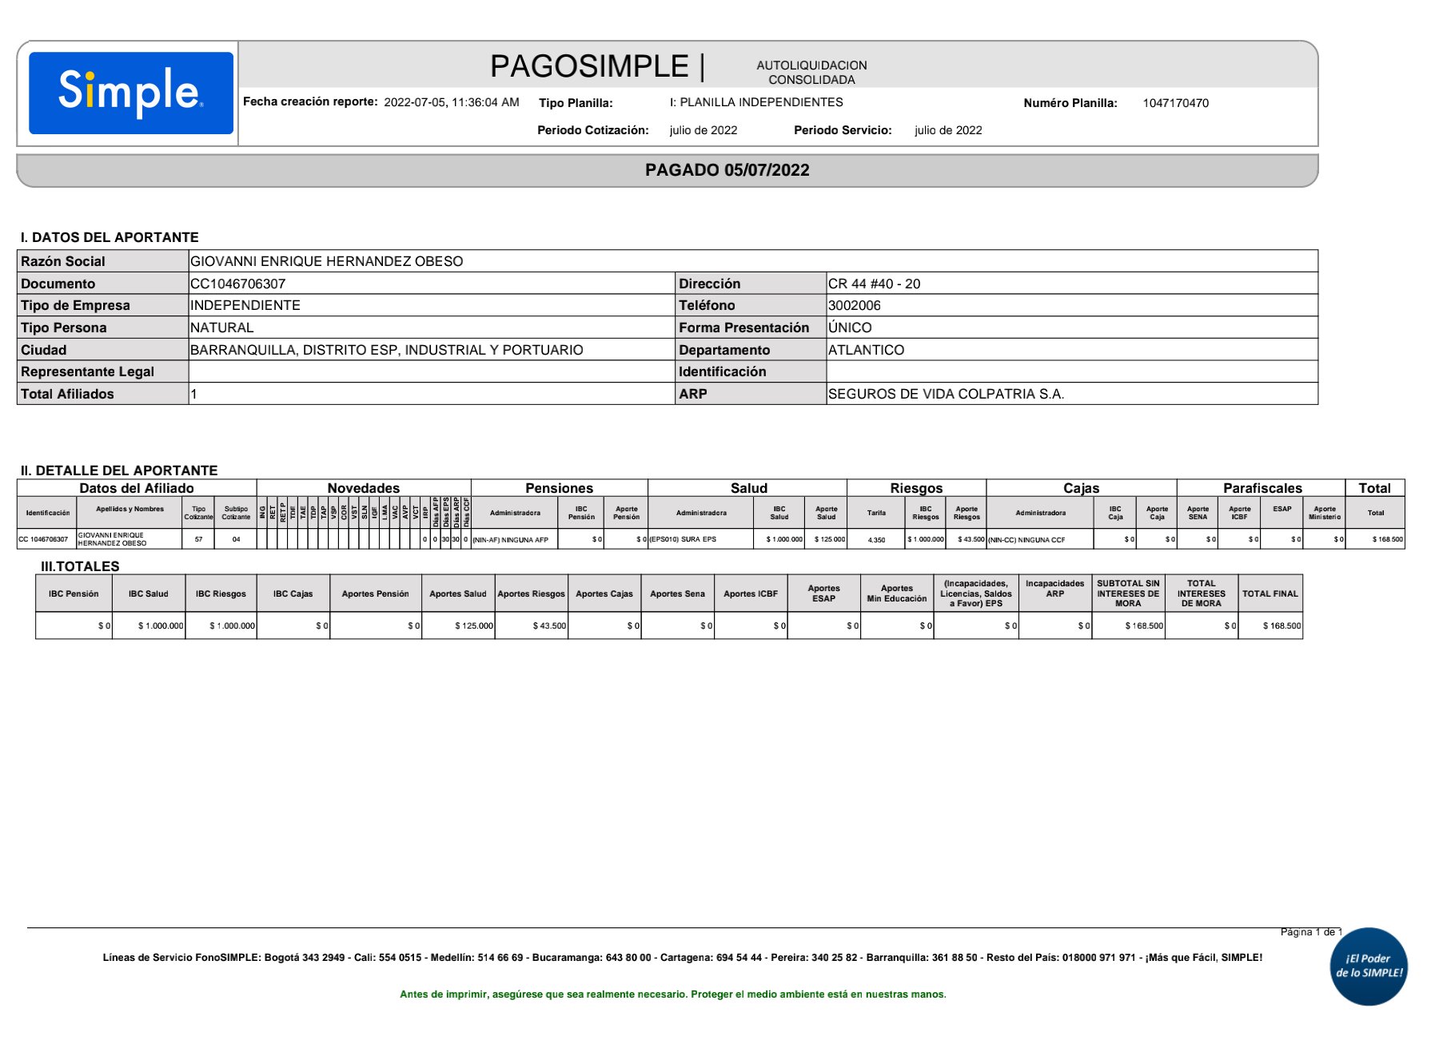This screenshot has height=1040, width=1439.
Task: Click the Teléfono value 3002006
Action: [x=855, y=305]
